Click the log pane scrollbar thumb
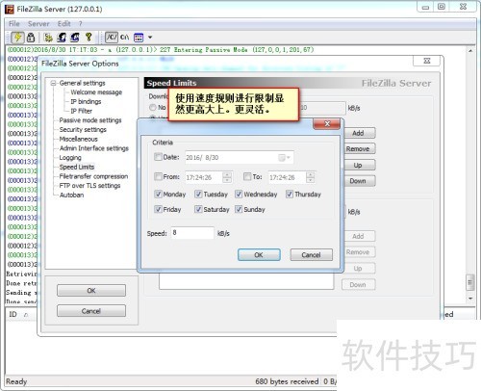This screenshot has width=481, height=391. [470, 282]
